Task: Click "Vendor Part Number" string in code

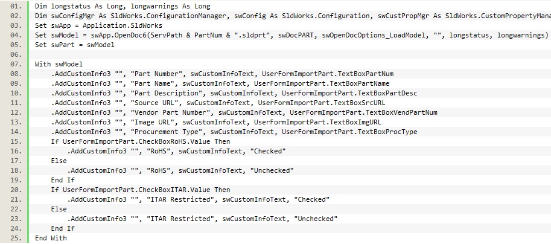Action: 172,112
